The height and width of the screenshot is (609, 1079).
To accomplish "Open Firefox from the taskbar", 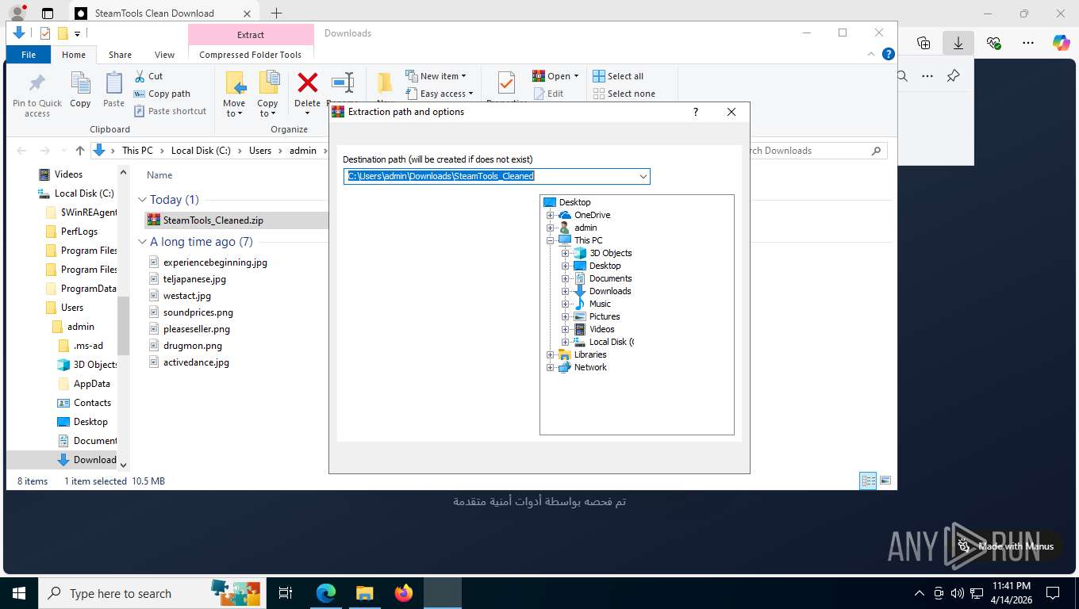I will point(404,592).
